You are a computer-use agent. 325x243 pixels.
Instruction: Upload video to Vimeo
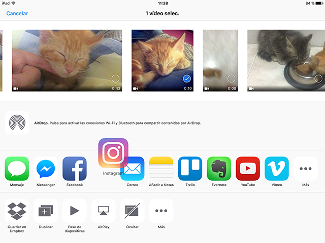click(277, 169)
